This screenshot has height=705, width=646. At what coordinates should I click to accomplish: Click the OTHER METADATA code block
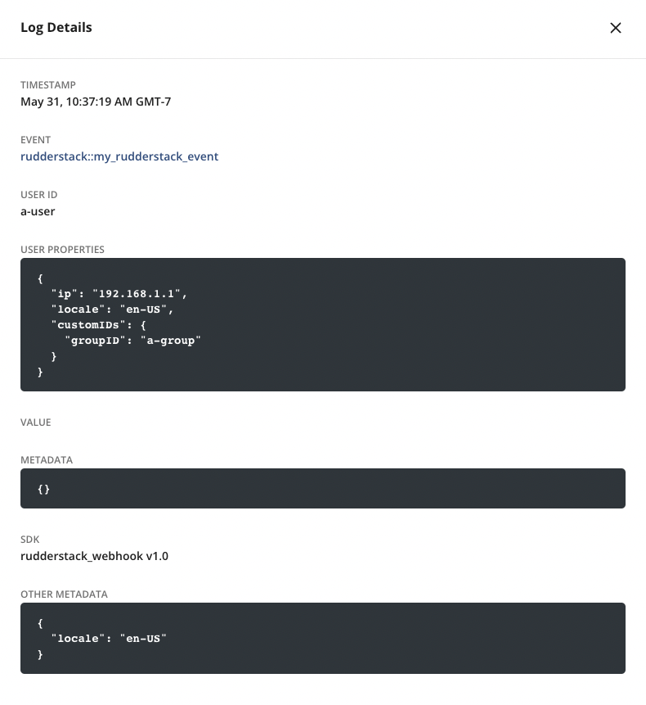point(322,638)
